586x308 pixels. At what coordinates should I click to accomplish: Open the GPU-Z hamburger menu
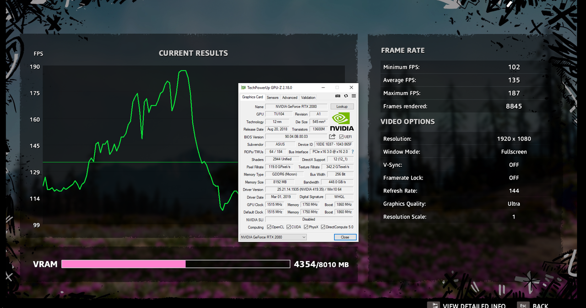353,96
